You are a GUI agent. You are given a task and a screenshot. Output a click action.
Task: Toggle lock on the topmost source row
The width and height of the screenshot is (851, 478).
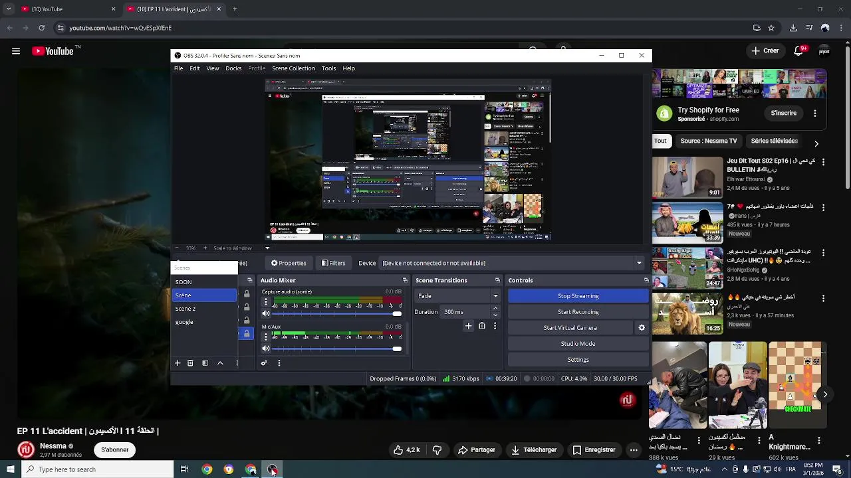pyautogui.click(x=247, y=293)
